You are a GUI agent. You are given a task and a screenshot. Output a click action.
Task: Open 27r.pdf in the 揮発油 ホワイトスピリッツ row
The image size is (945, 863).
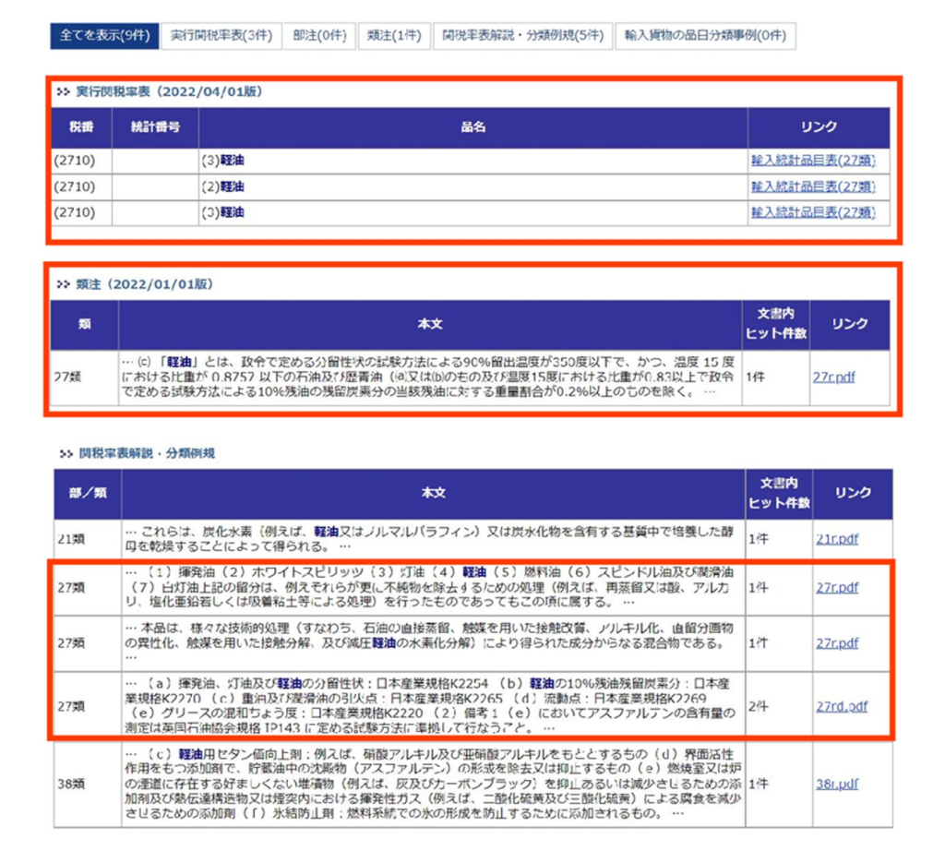[x=837, y=587]
